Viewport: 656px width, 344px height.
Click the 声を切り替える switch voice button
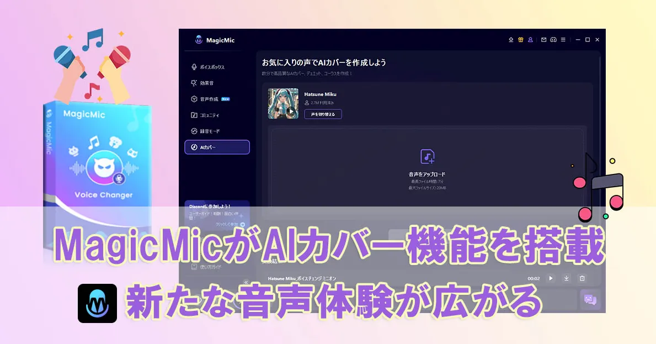[323, 114]
